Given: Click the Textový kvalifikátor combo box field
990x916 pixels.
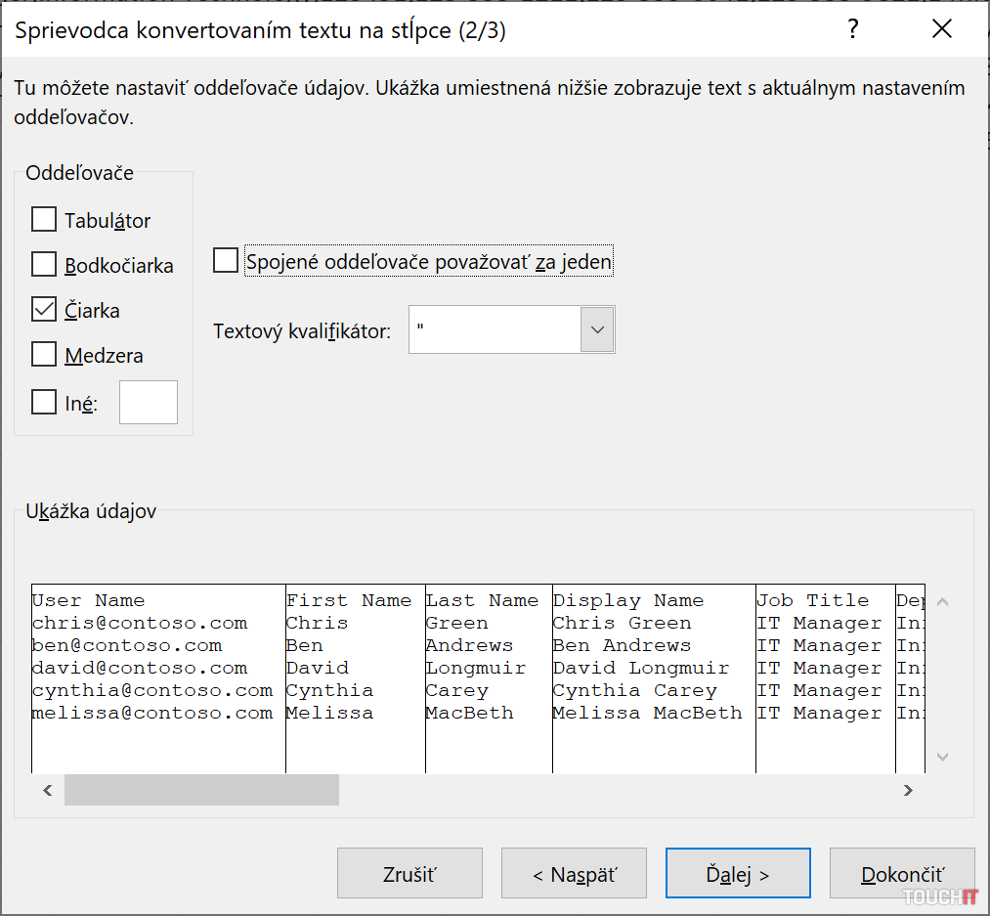Looking at the screenshot, I should (x=495, y=329).
